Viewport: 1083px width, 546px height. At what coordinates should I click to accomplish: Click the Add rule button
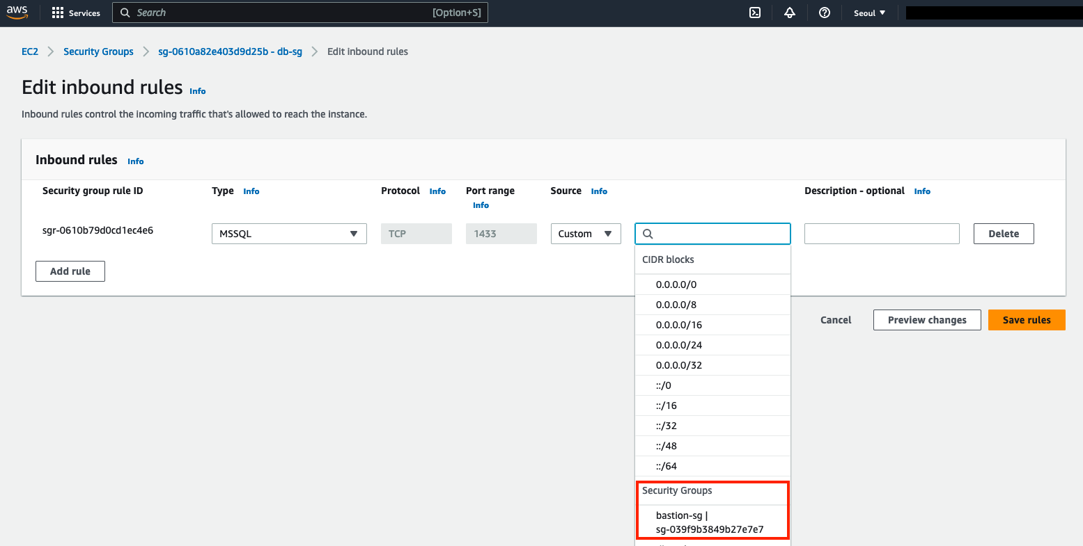click(x=70, y=271)
